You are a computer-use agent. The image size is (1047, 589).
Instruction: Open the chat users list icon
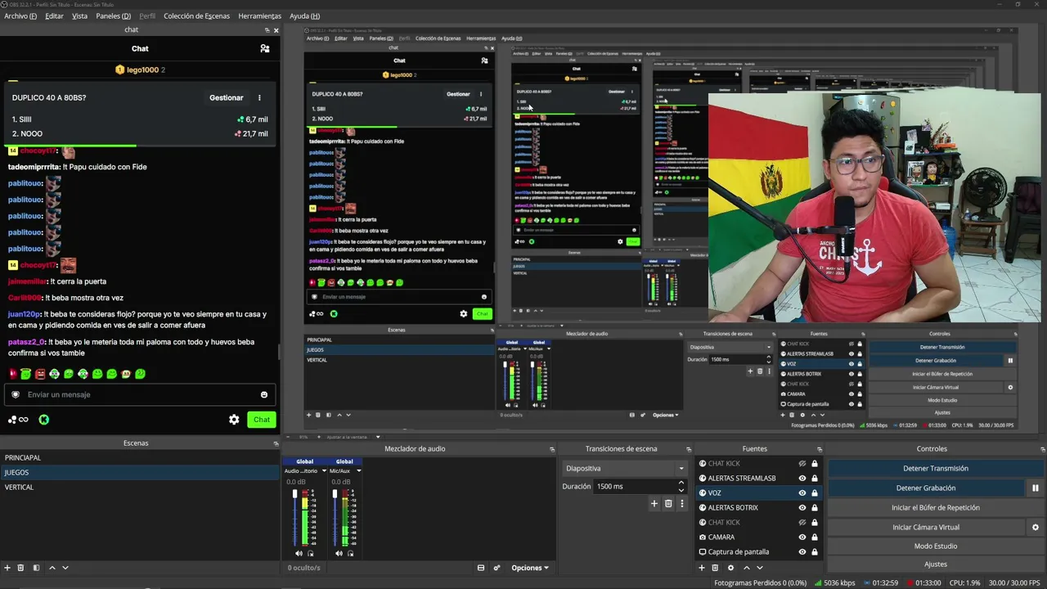tap(265, 48)
